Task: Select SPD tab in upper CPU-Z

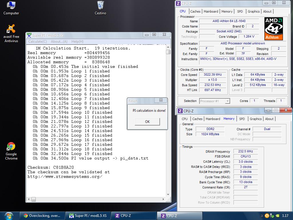Action: (240, 11)
